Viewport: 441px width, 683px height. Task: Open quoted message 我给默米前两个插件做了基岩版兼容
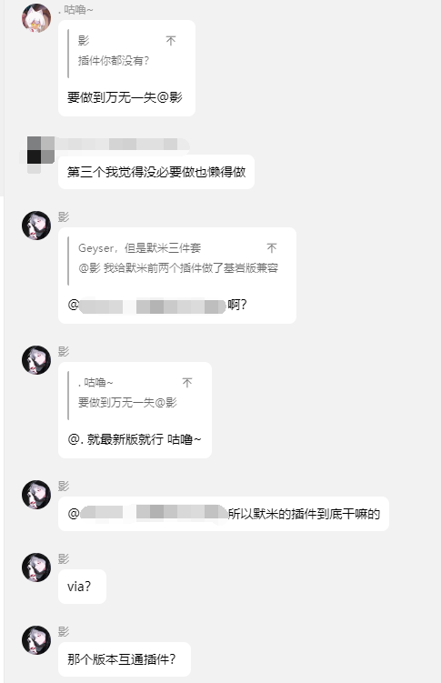click(x=178, y=268)
